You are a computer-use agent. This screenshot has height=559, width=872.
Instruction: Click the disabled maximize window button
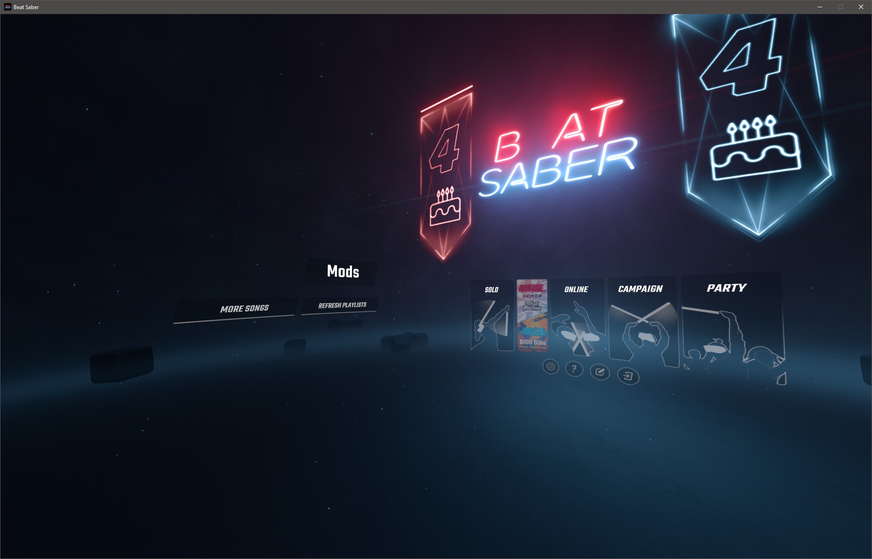tap(840, 7)
